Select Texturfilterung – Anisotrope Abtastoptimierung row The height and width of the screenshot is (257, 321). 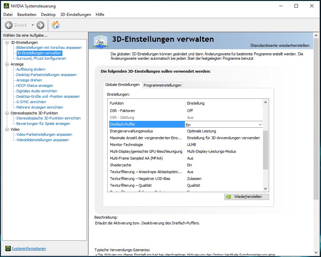tap(186, 172)
